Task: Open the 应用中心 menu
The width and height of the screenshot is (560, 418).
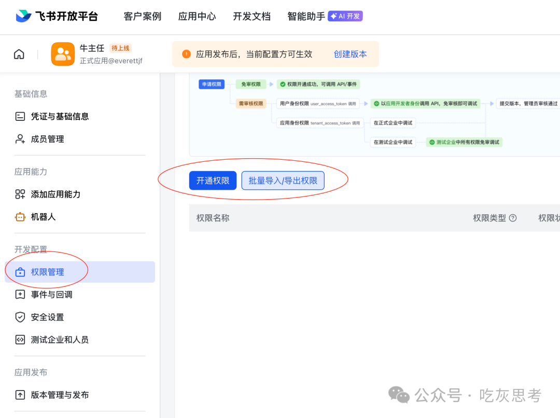Action: 197,17
